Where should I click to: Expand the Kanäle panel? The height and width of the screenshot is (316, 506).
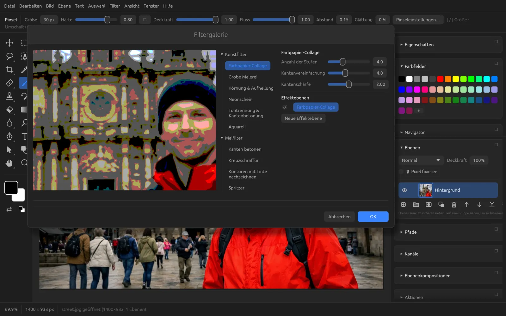(401, 254)
